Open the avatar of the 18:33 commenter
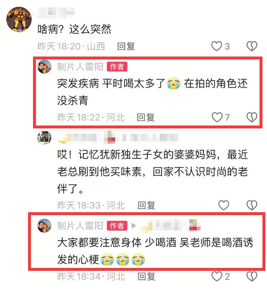267x289 pixels. [x=44, y=137]
